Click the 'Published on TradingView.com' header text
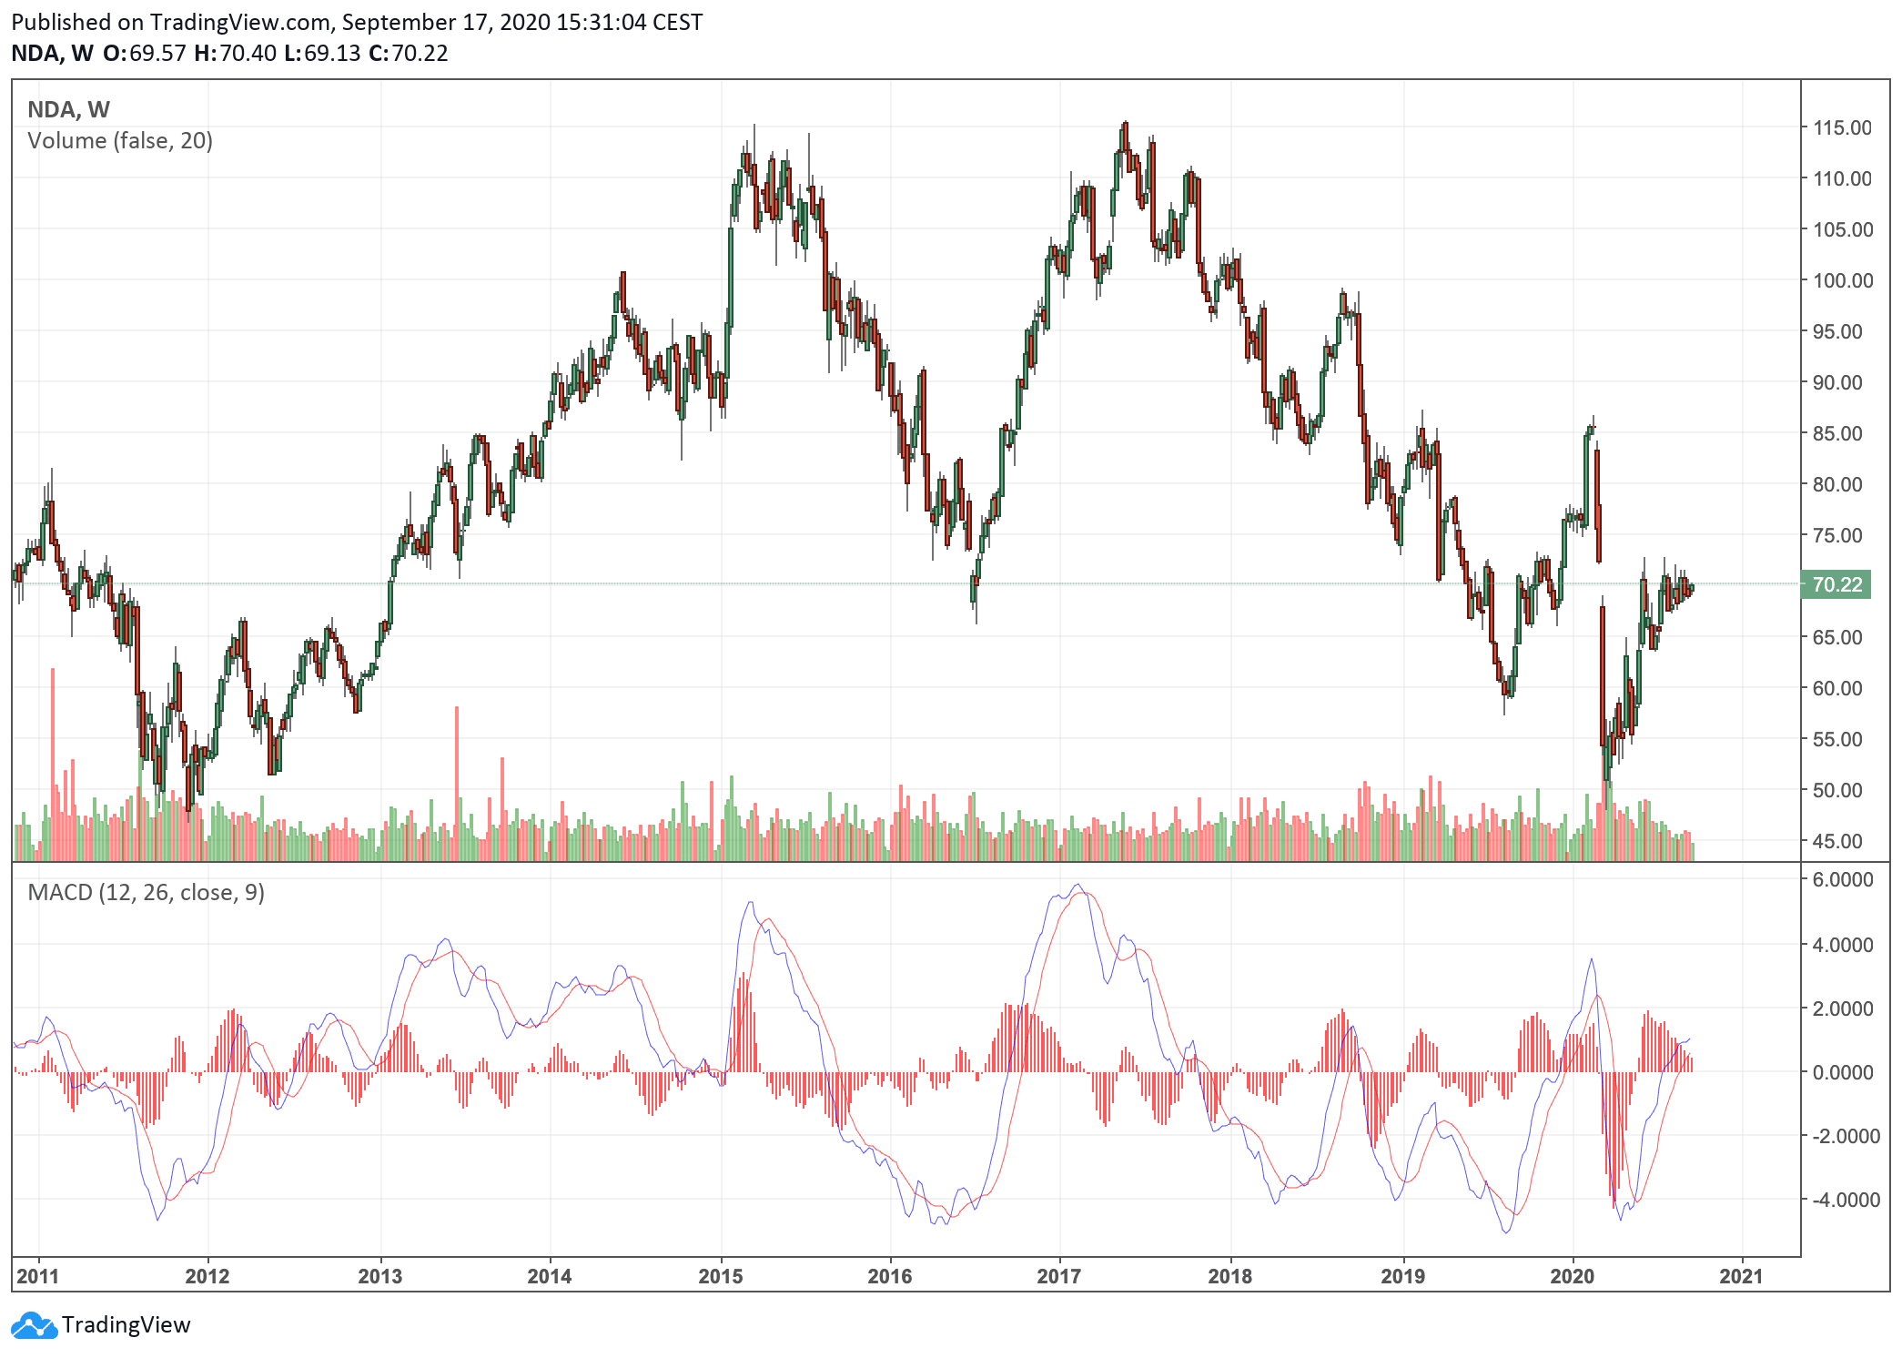The height and width of the screenshot is (1358, 1902). (357, 22)
